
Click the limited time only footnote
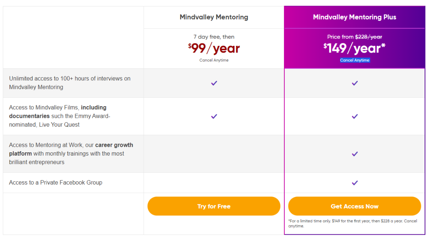(352, 224)
